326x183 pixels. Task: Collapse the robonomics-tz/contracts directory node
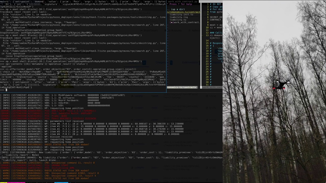click(184, 12)
